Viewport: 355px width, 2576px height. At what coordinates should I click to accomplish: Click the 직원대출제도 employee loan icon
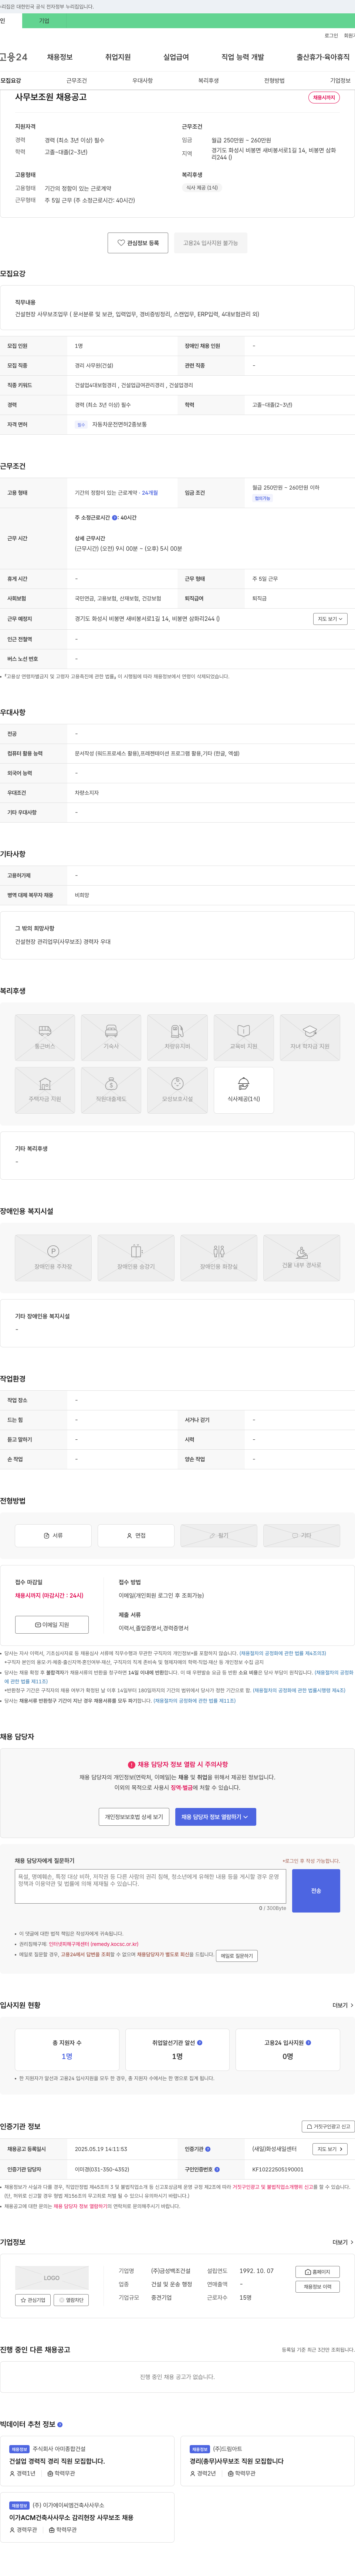tap(111, 1090)
